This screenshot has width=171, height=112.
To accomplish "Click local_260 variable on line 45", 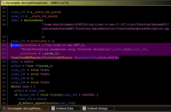I will coord(18,12).
